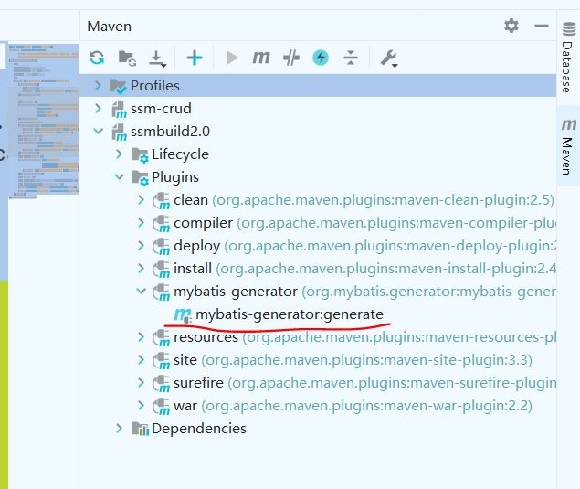Viewport: 580px width, 489px height.
Task: Select the site plugin label
Action: 185,360
